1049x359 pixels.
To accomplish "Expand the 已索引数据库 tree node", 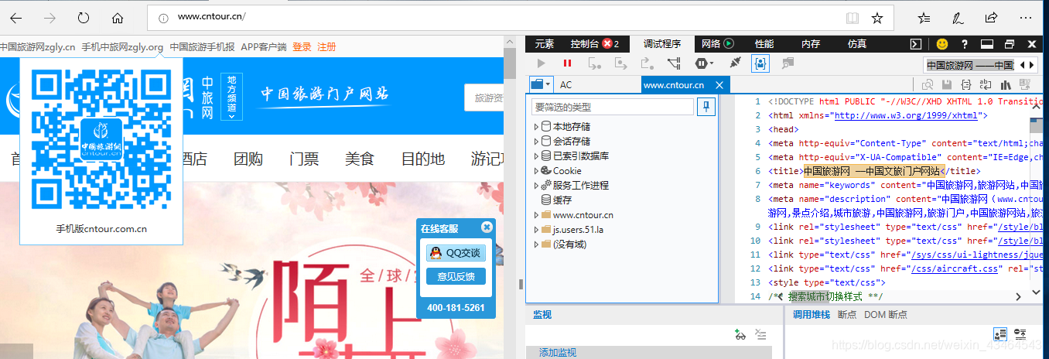I will (536, 156).
